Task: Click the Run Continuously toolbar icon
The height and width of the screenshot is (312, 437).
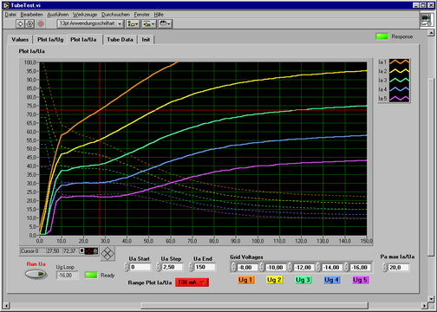Action: click(x=29, y=23)
